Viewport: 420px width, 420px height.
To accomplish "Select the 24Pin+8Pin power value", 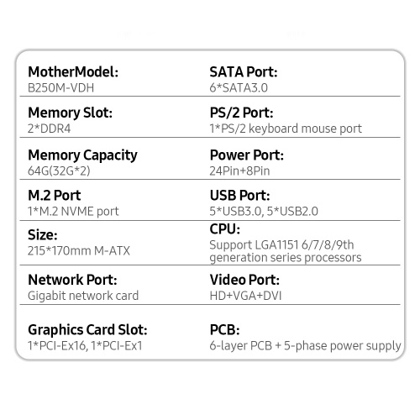I will pos(239,171).
